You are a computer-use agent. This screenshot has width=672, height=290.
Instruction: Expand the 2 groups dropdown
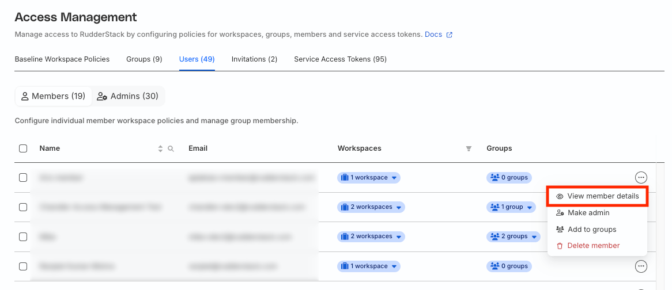pyautogui.click(x=514, y=236)
